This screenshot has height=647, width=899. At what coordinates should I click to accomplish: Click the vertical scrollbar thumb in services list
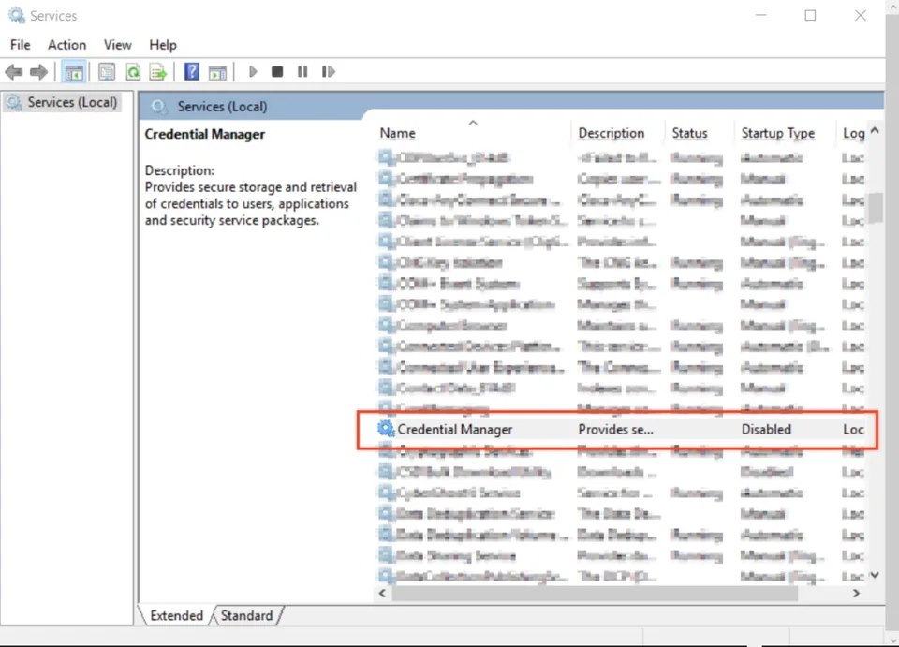[x=875, y=208]
